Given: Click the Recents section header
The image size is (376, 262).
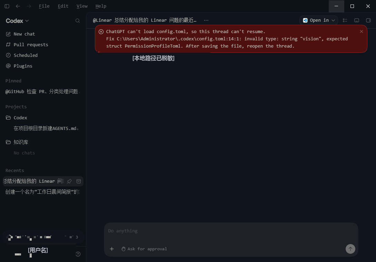Looking at the screenshot, I should click(x=14, y=170).
